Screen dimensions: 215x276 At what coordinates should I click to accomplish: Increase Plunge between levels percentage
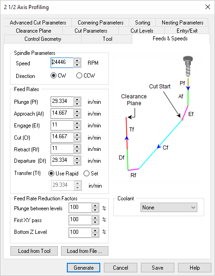(95, 206)
